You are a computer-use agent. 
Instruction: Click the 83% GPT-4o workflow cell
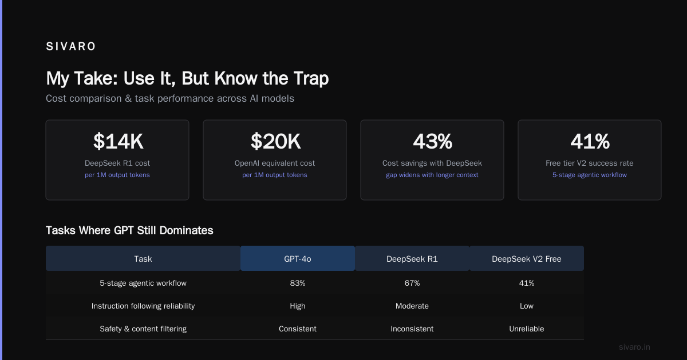tap(298, 283)
